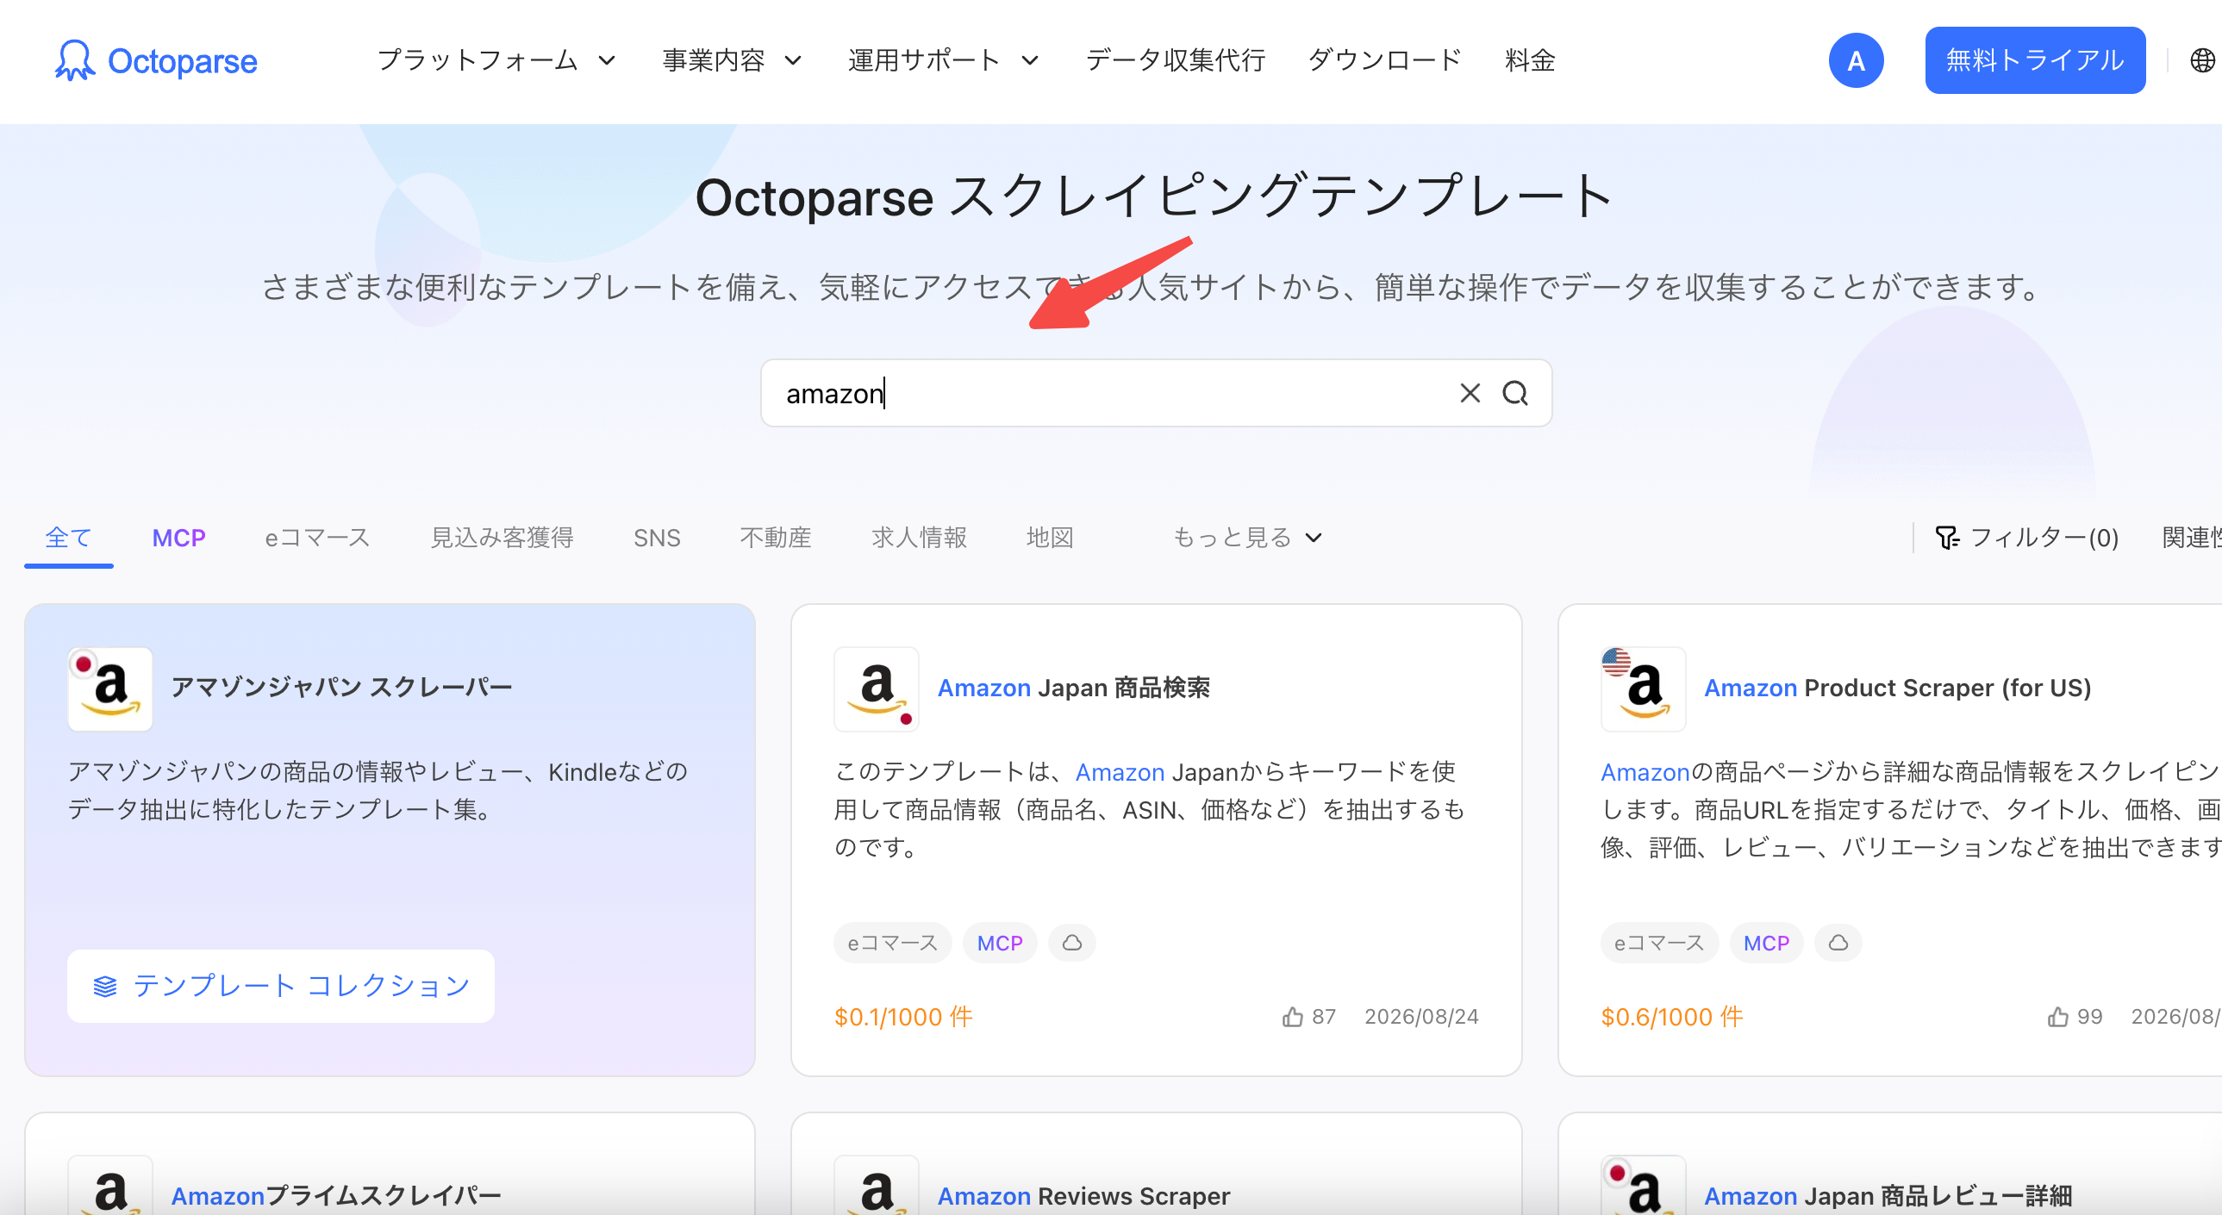Expand the 運用サポート menu
The height and width of the screenshot is (1215, 2222).
(x=944, y=60)
